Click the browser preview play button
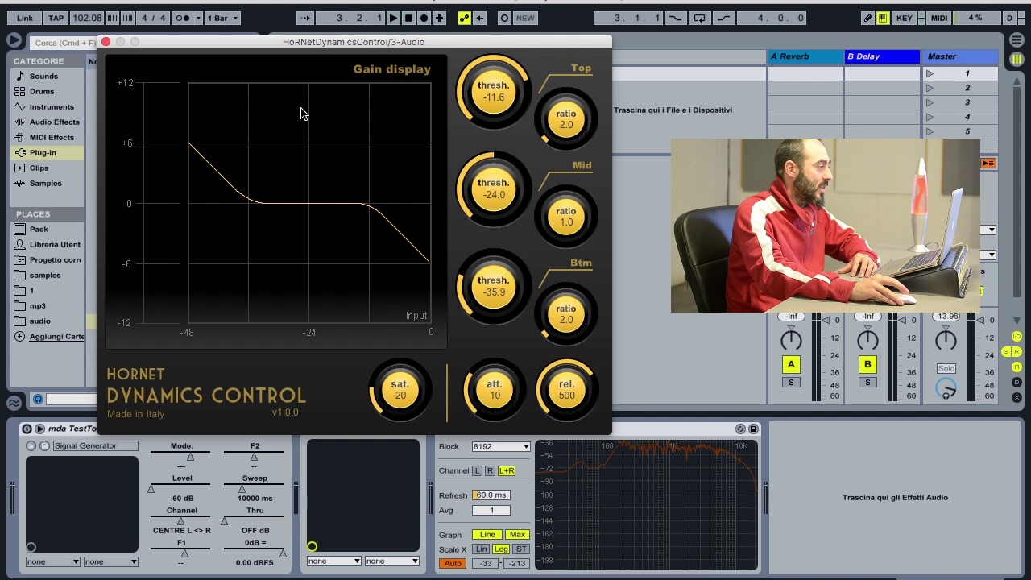 coord(14,39)
